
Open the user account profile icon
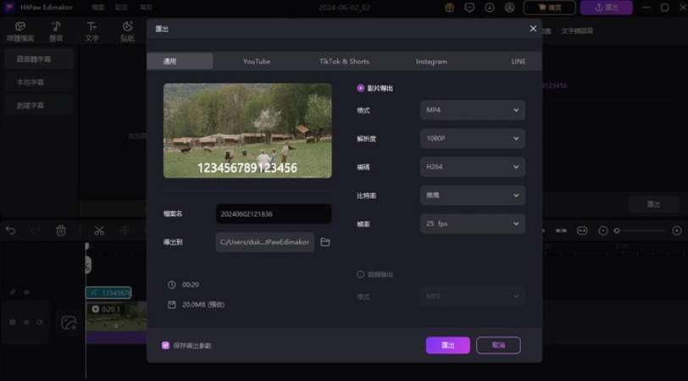pos(508,8)
